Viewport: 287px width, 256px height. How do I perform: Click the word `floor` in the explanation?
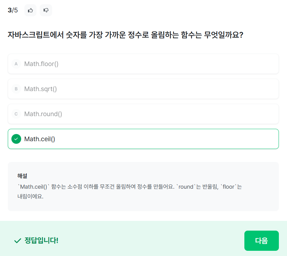(228, 187)
